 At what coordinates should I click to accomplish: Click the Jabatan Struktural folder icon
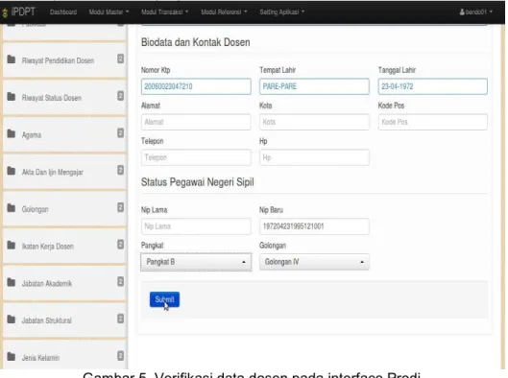(x=12, y=319)
